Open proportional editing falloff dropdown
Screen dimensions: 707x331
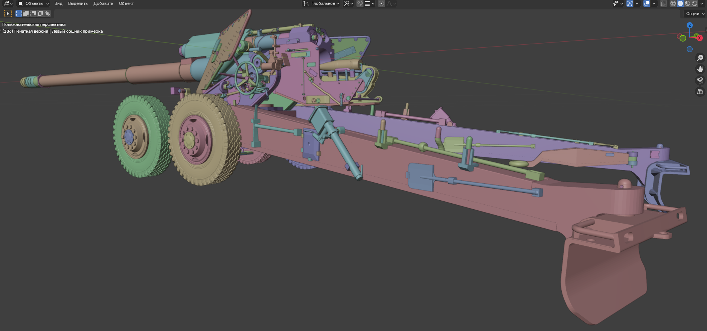[x=391, y=3]
